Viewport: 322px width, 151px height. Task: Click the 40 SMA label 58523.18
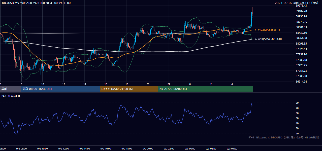click(x=267, y=30)
